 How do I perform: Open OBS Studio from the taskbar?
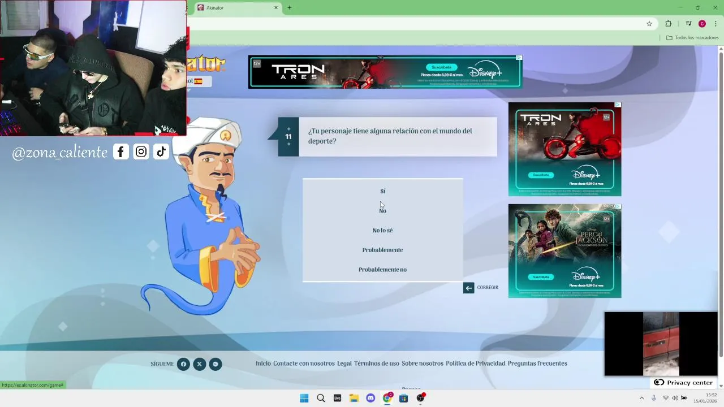point(420,398)
